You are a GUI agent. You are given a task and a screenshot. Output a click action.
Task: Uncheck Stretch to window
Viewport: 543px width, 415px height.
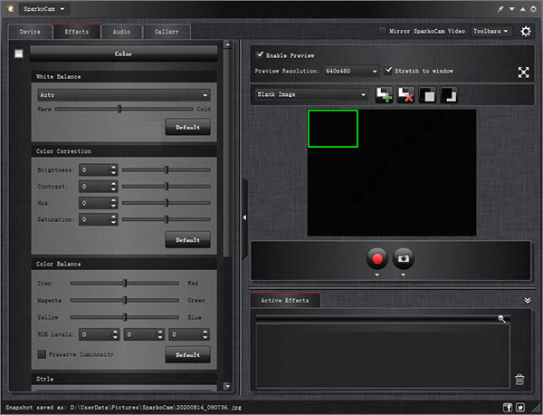click(x=388, y=71)
